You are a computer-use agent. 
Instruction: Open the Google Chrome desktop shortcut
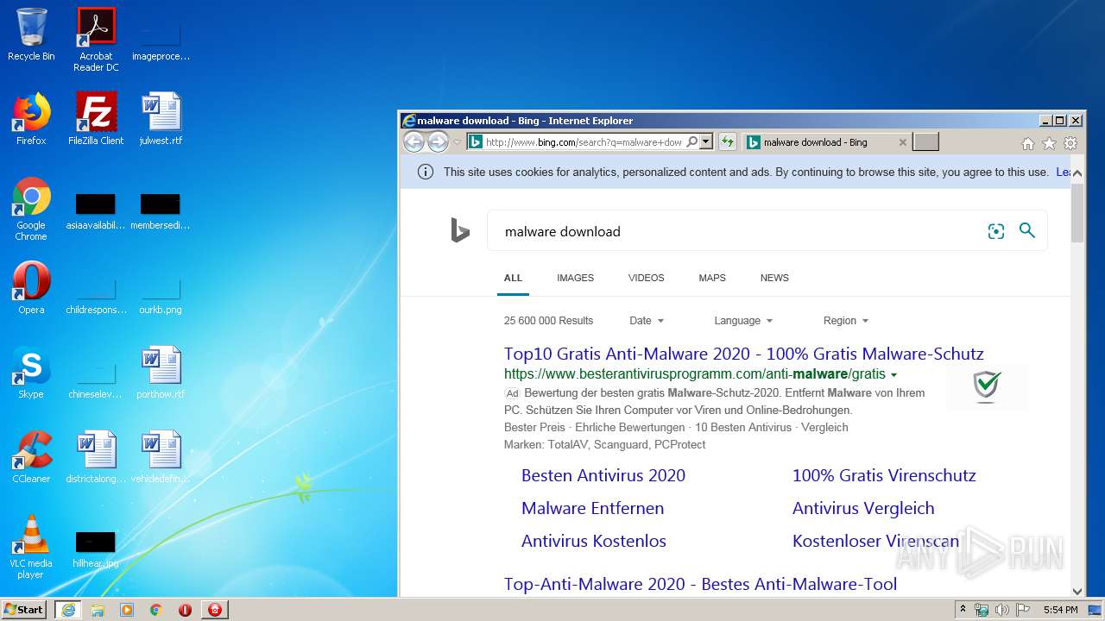31,209
